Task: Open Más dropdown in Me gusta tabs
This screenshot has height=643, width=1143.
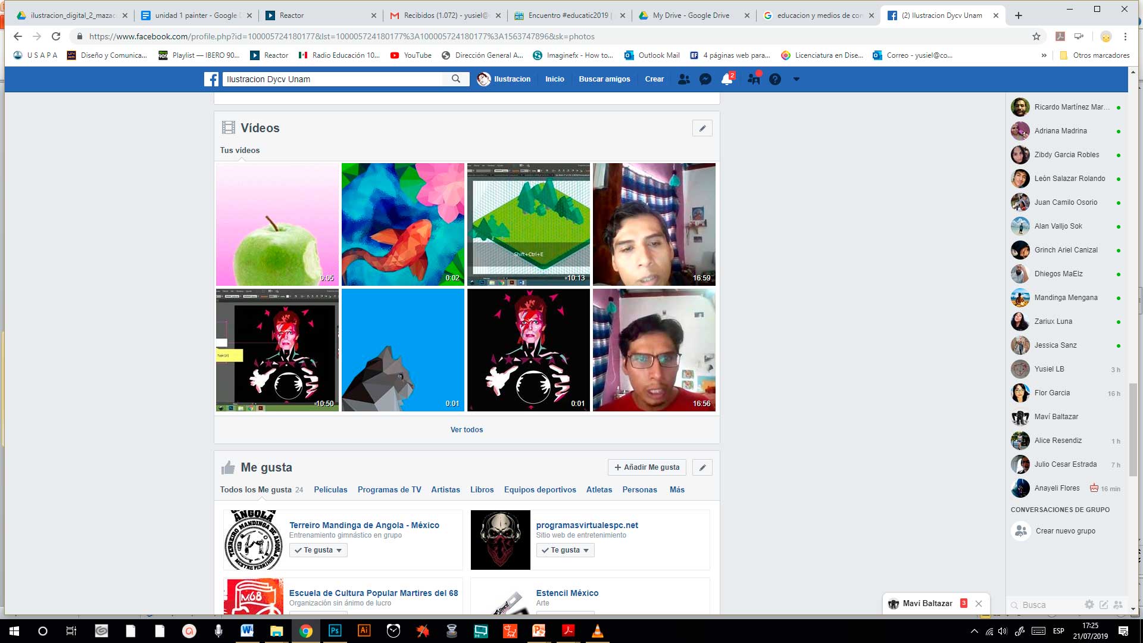Action: (677, 489)
